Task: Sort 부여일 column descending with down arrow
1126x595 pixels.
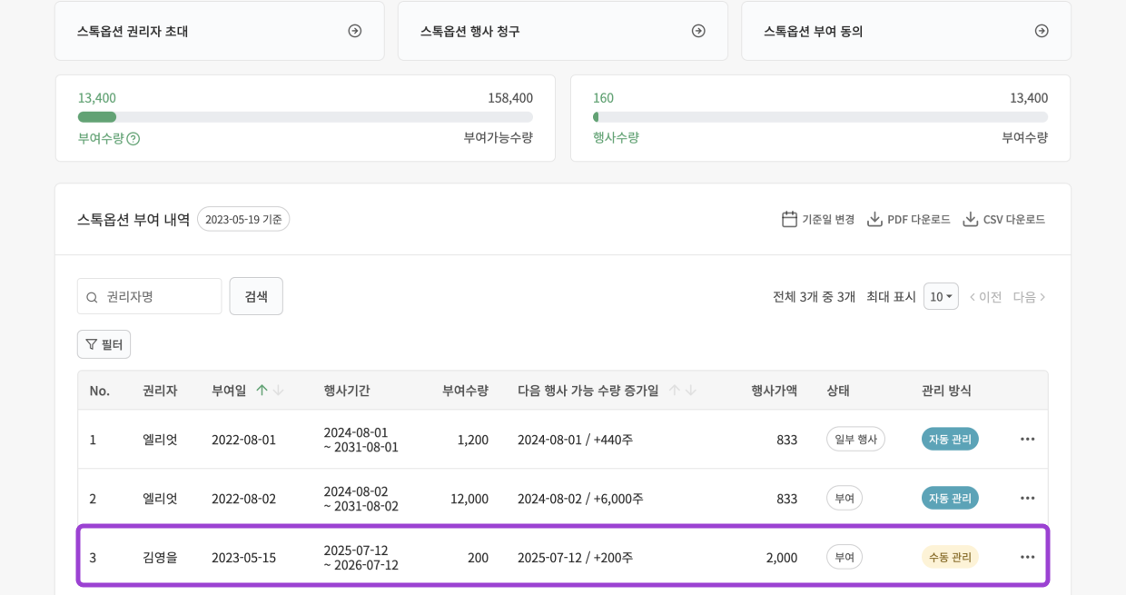Action: point(278,390)
